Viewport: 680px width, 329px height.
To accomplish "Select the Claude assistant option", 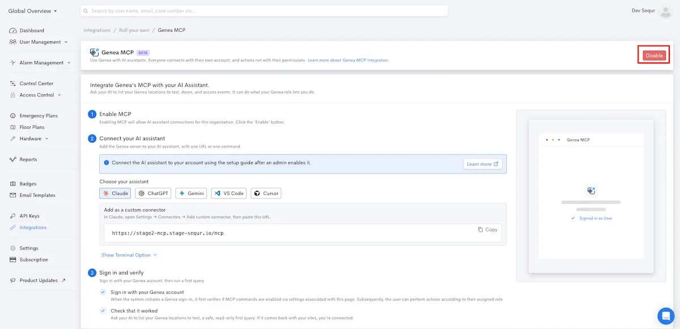I will tap(115, 193).
